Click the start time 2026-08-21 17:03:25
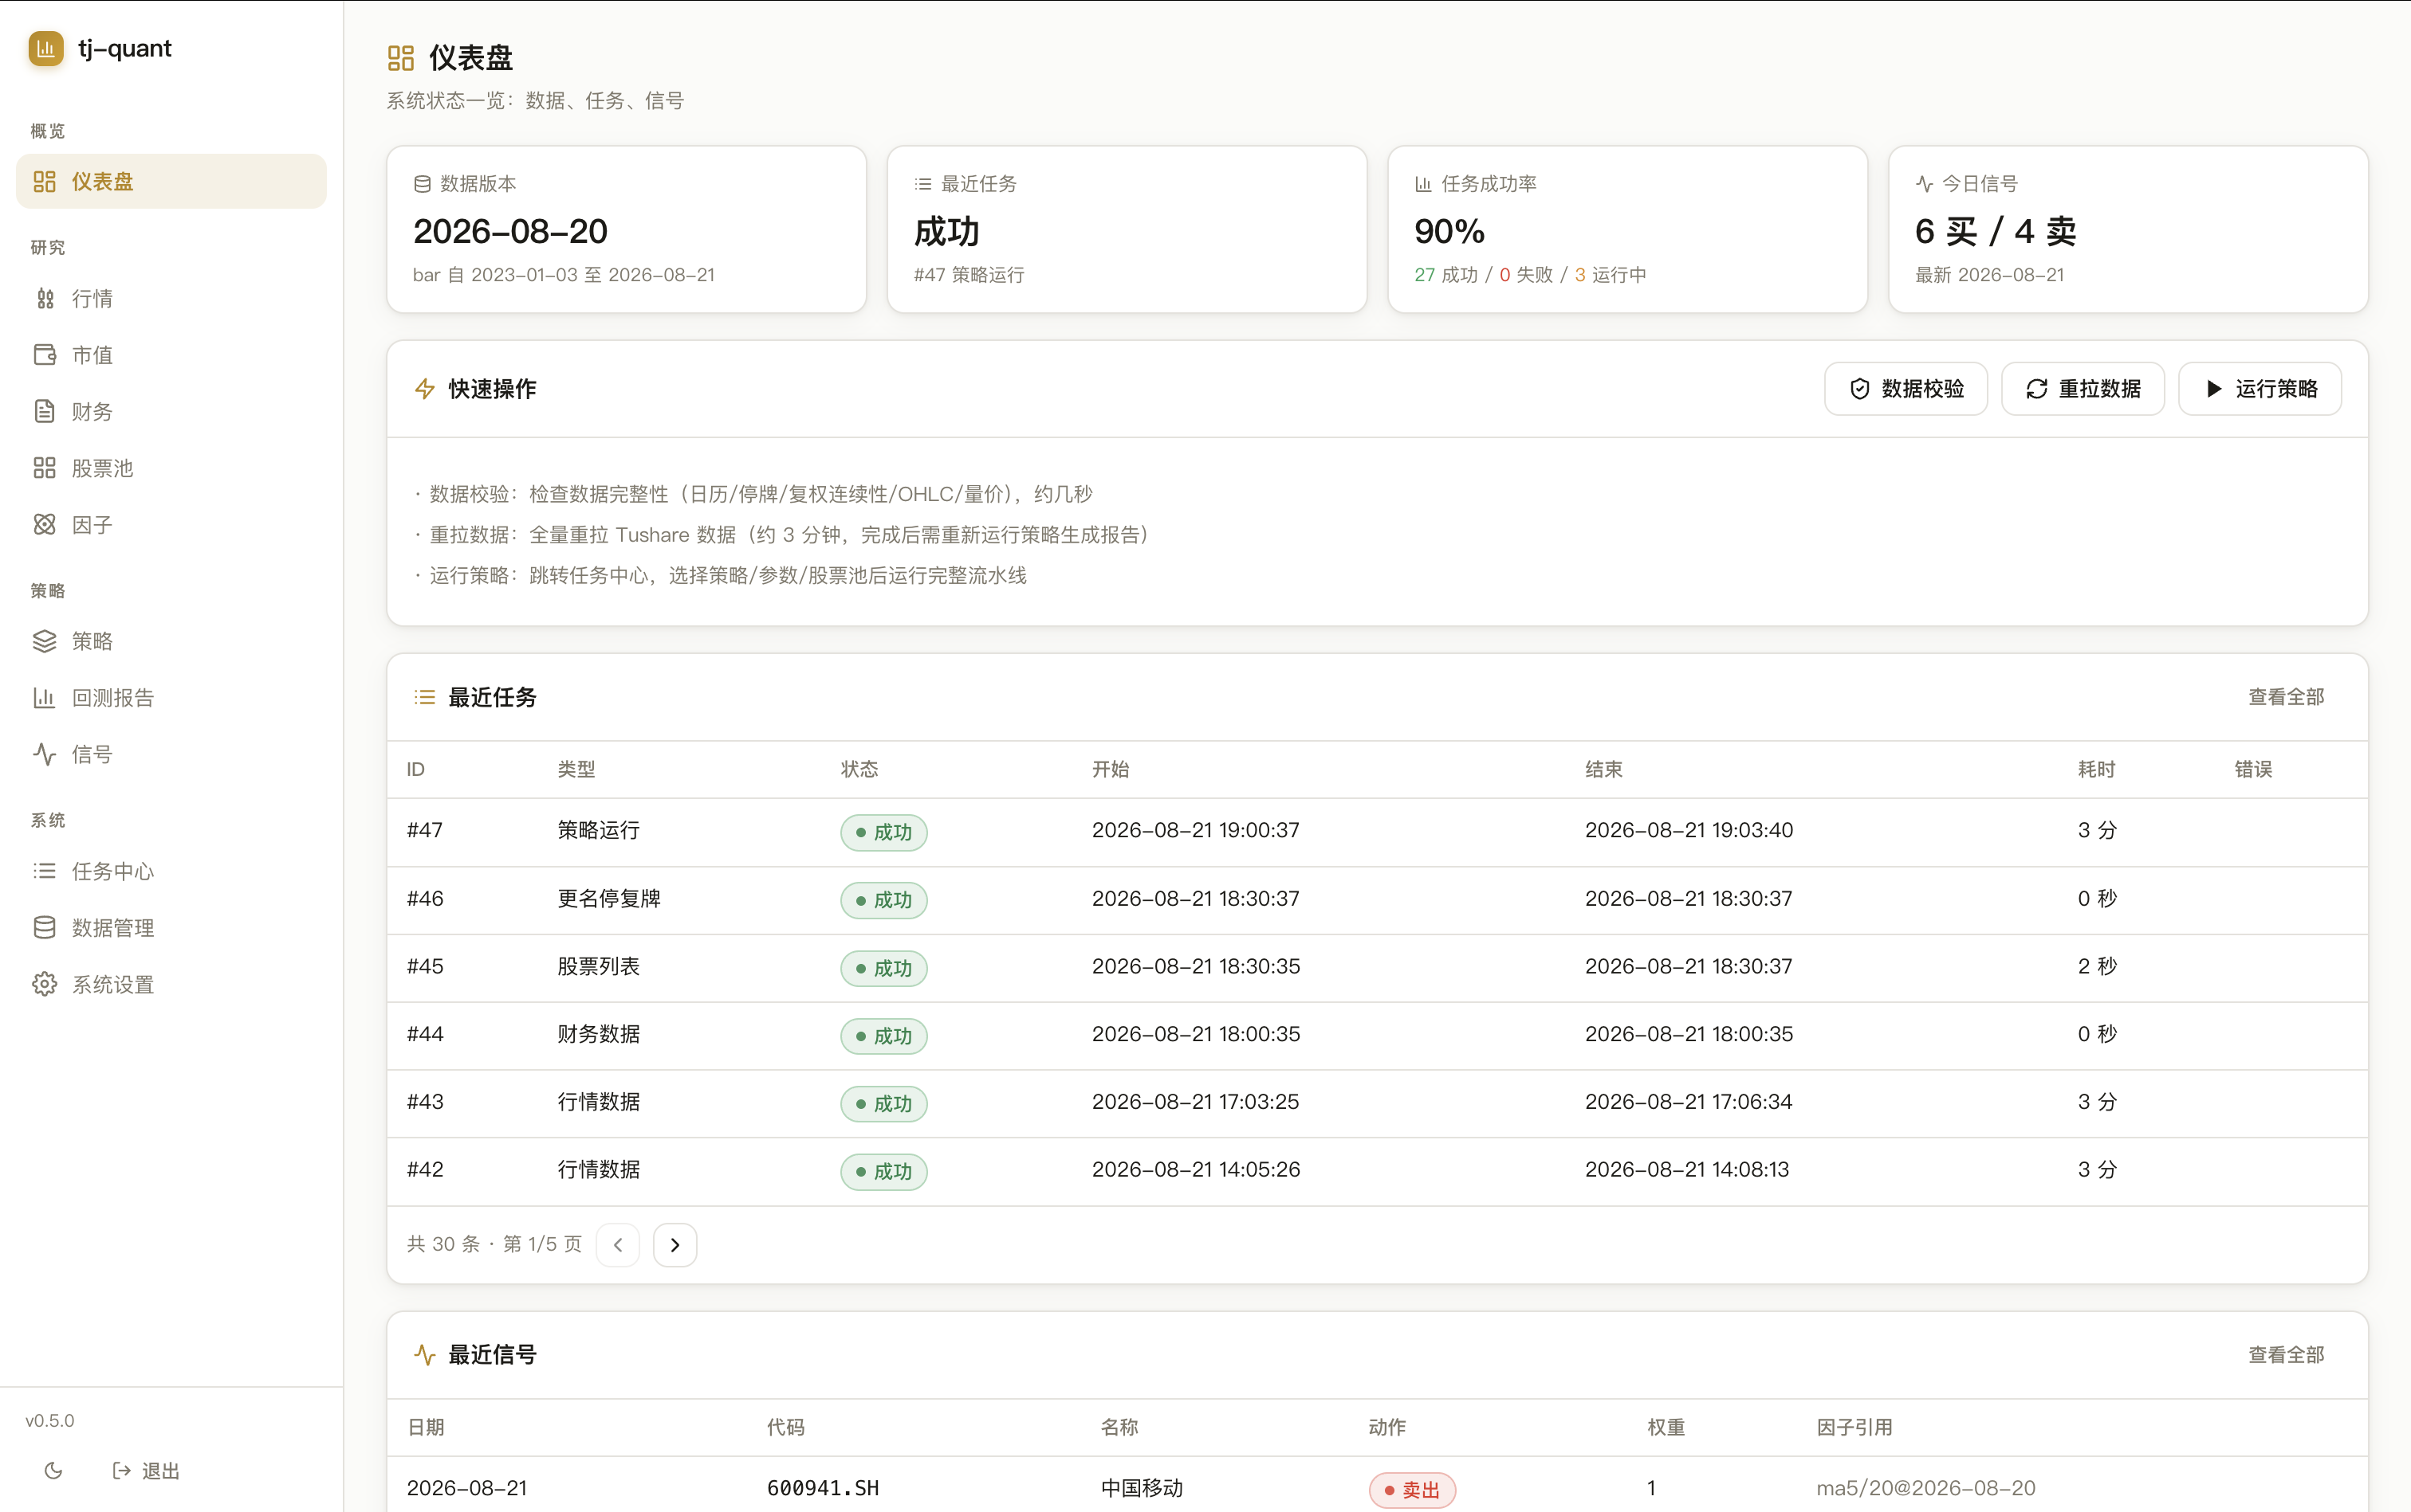The image size is (2411, 1512). [x=1195, y=1102]
